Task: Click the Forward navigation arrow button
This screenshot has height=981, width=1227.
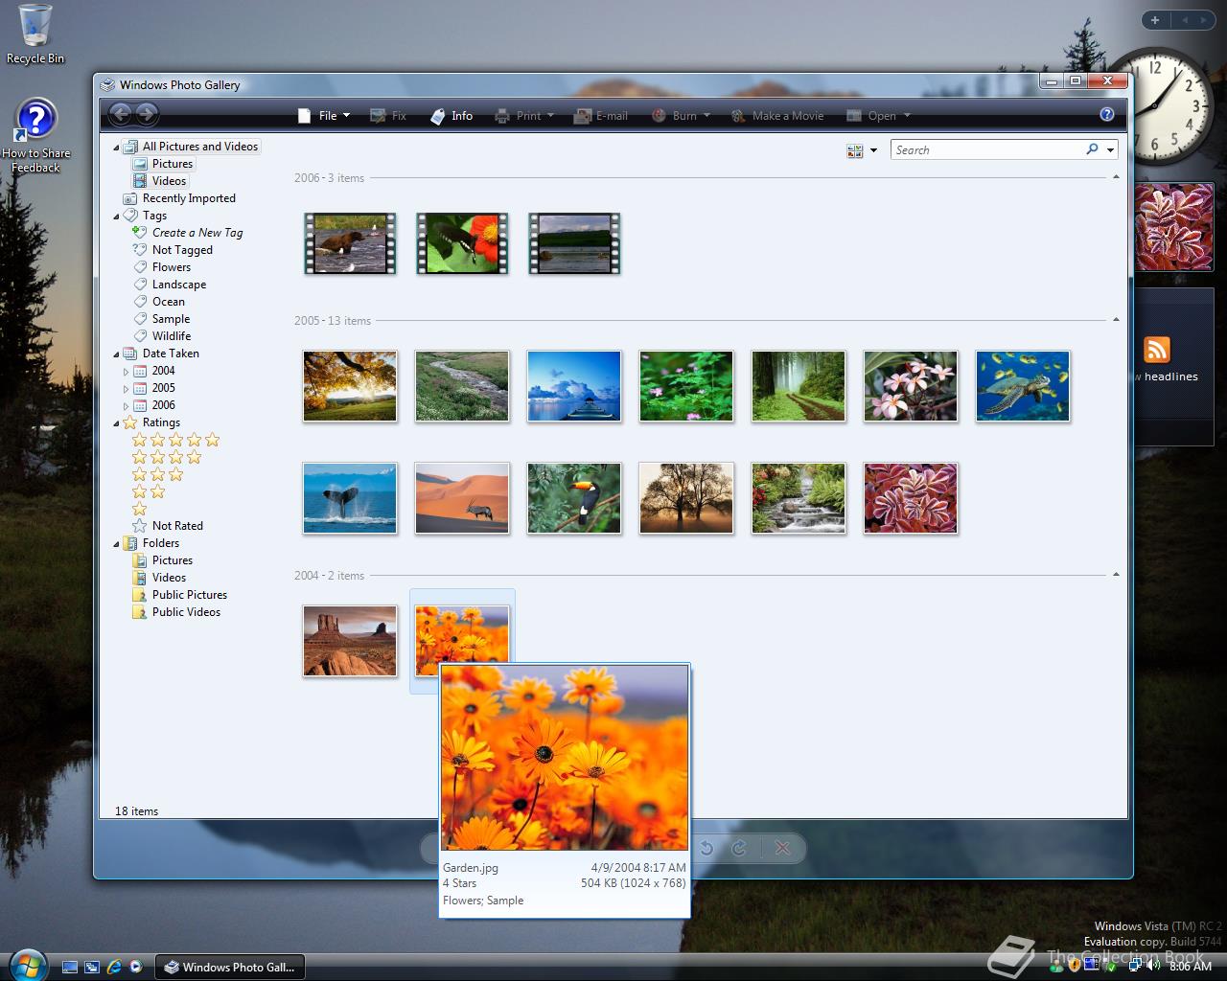Action: [x=147, y=114]
